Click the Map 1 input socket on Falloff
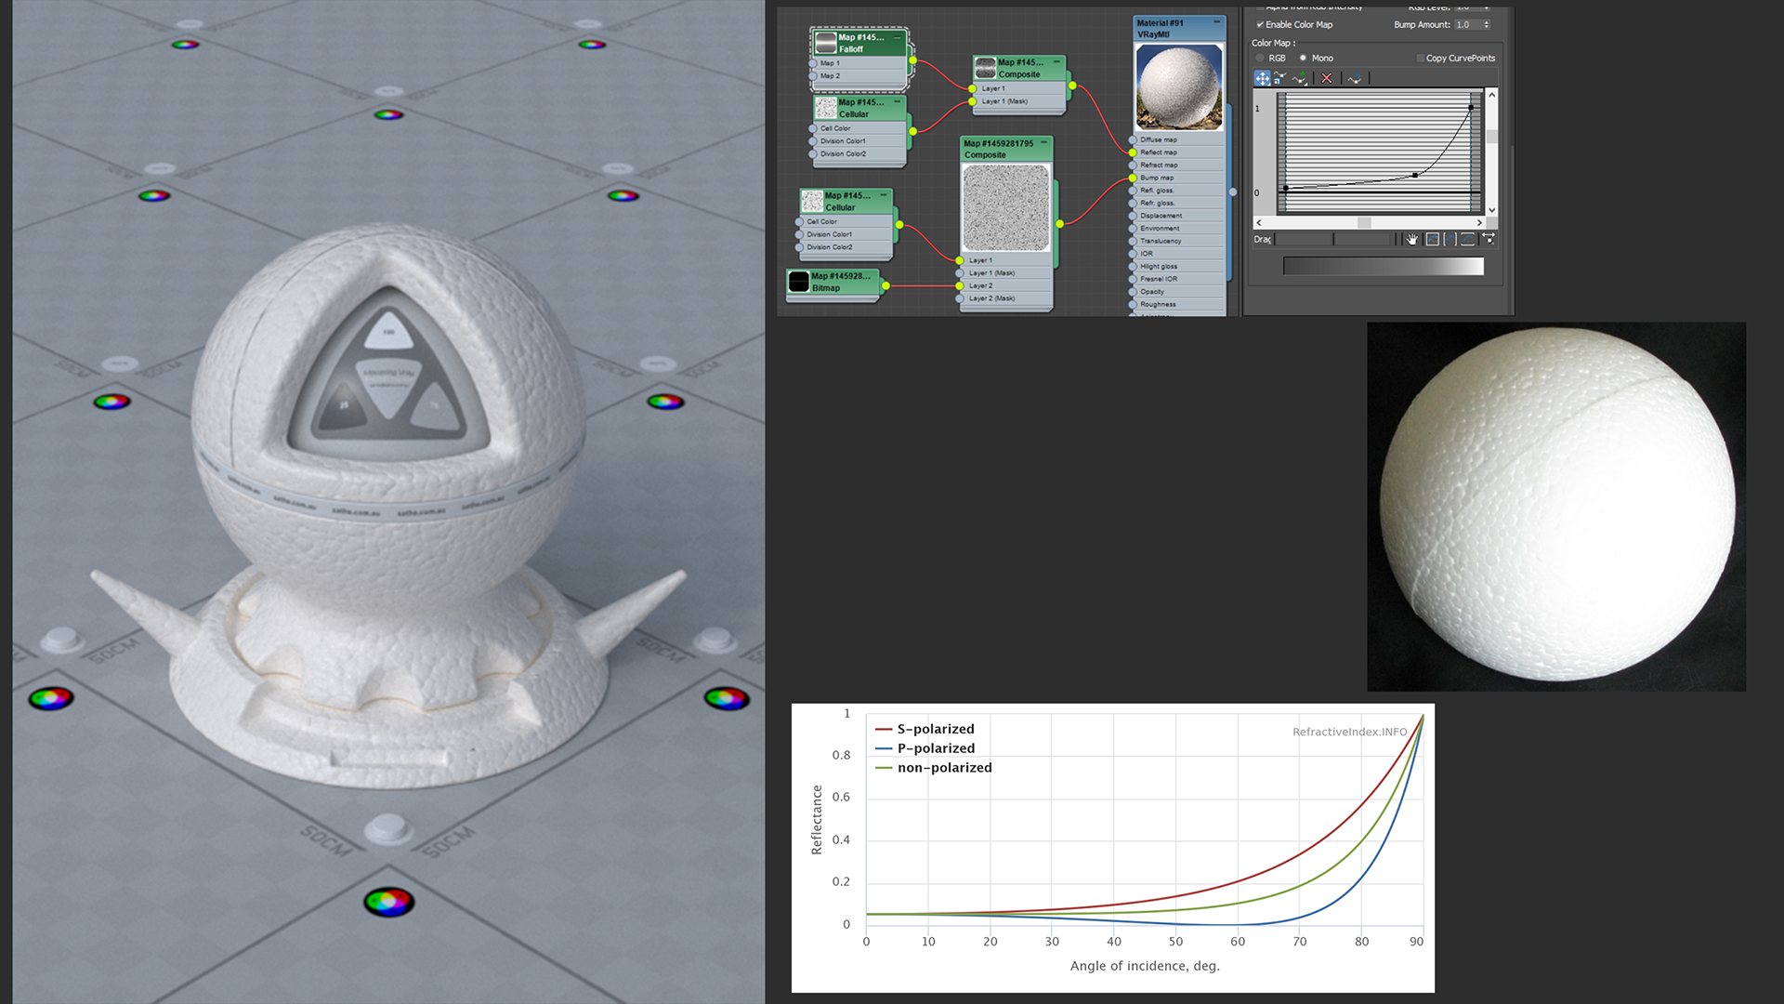Screen dimensions: 1784x1004 click(813, 63)
